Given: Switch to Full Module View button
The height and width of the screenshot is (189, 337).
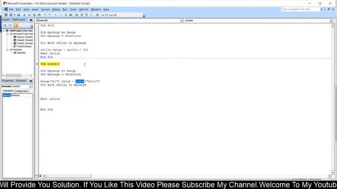Looking at the screenshot, I should pyautogui.click(x=41, y=176).
